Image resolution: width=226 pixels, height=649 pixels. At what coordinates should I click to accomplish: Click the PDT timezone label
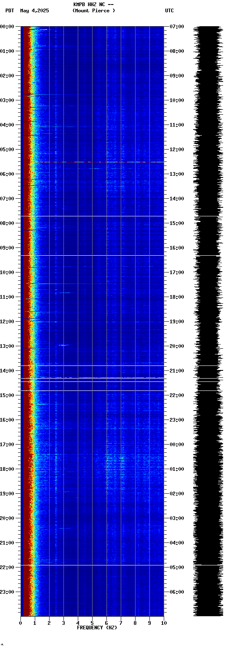[x=10, y=11]
